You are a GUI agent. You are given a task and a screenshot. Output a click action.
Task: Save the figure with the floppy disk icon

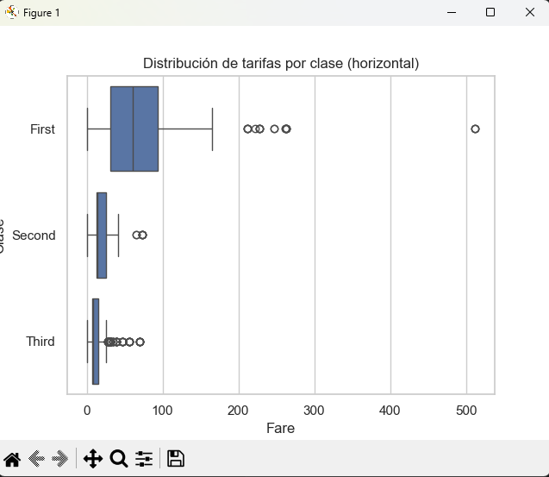(176, 459)
